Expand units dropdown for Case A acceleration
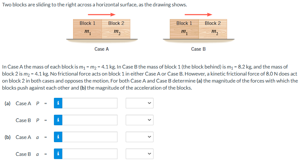 coord(139,137)
